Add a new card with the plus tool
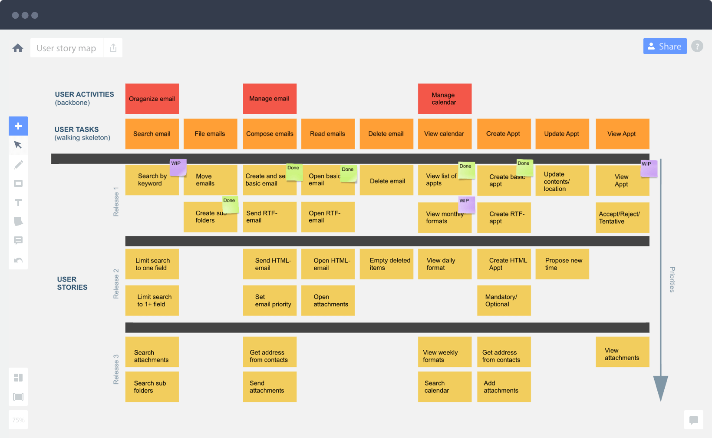 [18, 126]
